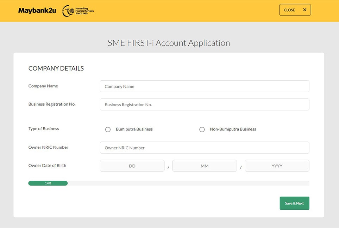Select the MM month field
This screenshot has width=339, height=228.
[x=205, y=166]
